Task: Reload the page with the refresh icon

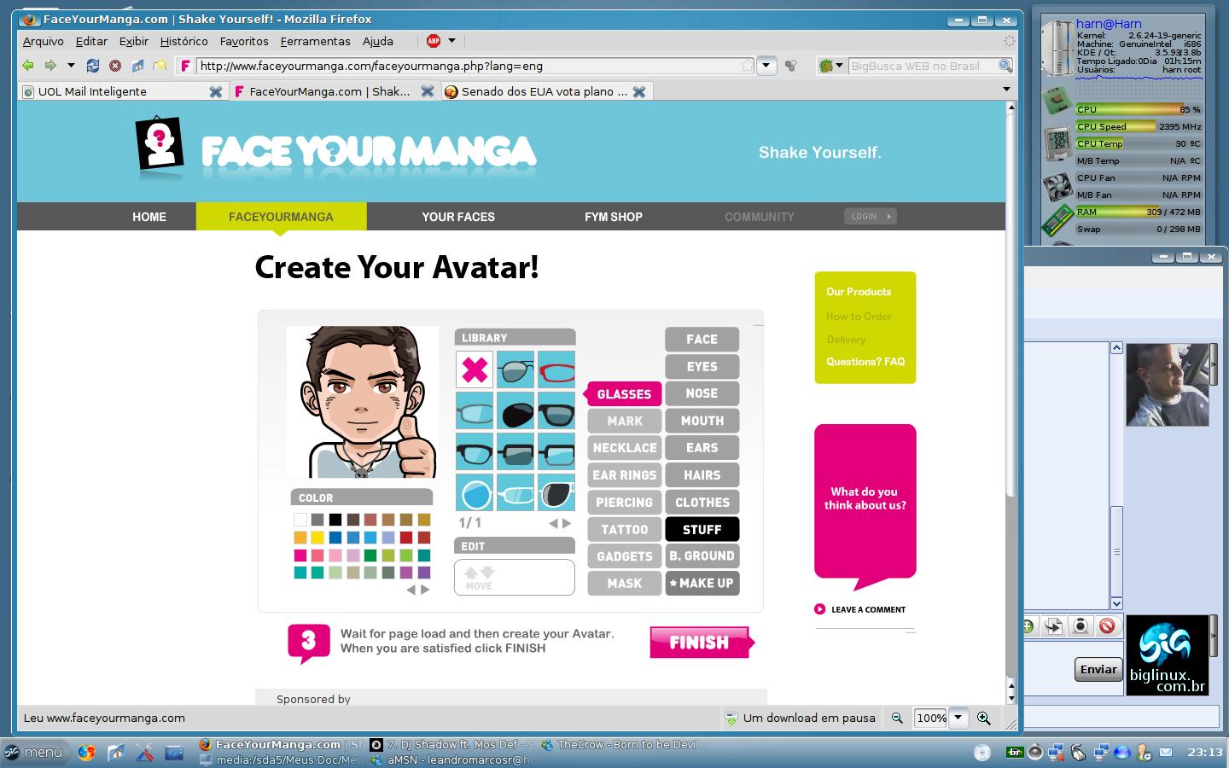Action: tap(93, 66)
